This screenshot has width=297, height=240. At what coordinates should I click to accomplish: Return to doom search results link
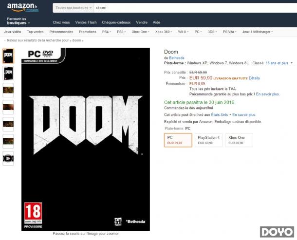(44, 40)
